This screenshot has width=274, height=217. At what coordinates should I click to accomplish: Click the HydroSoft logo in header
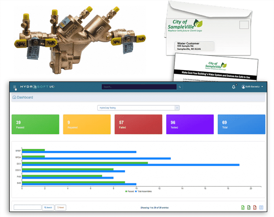[37, 87]
